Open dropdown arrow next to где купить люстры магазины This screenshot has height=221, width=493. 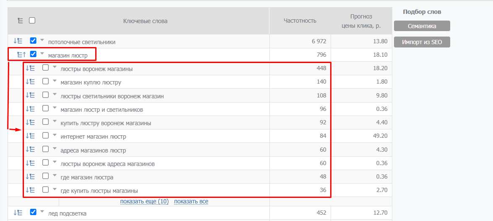tap(55, 189)
